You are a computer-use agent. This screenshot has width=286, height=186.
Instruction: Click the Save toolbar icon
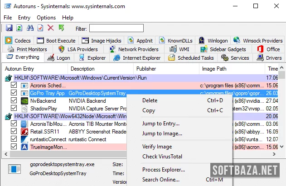point(8,29)
